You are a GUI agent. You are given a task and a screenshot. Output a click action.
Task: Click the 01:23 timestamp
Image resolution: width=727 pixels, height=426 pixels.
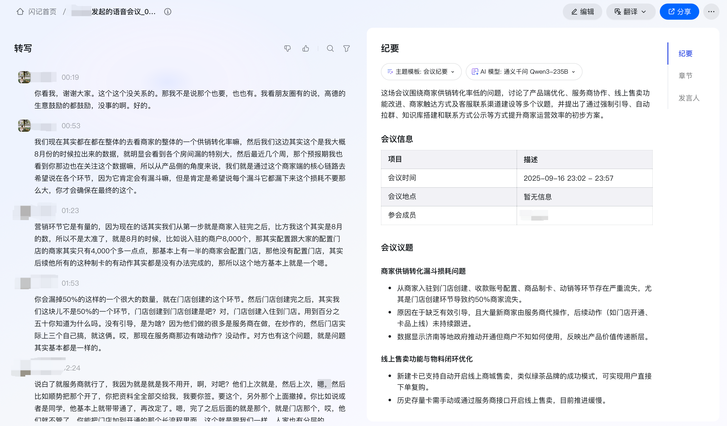pos(70,210)
